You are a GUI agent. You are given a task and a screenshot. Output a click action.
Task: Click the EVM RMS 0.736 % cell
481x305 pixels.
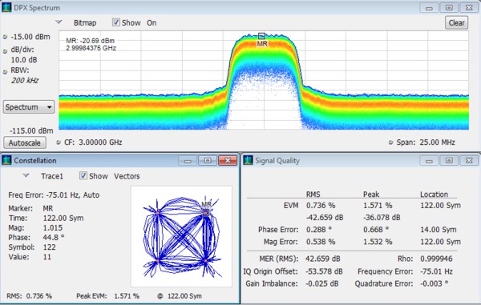[321, 206]
